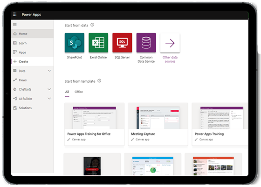This screenshot has width=261, height=187.
Task: Click the Learn book icon
Action: (x=15, y=43)
